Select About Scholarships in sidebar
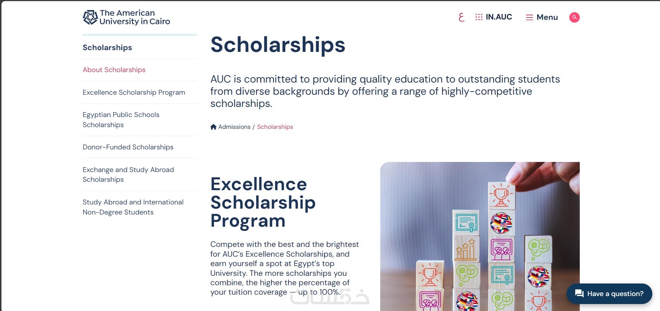 coord(114,70)
